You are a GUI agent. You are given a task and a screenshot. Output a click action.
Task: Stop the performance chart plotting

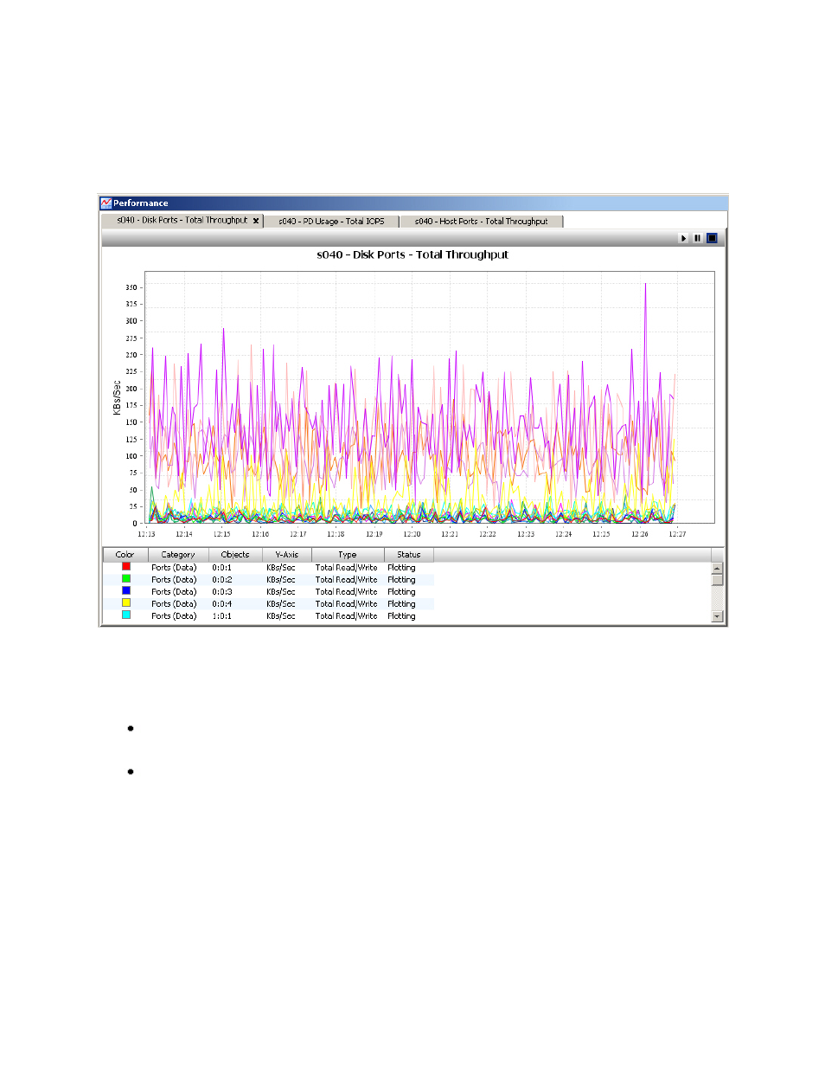[x=712, y=238]
